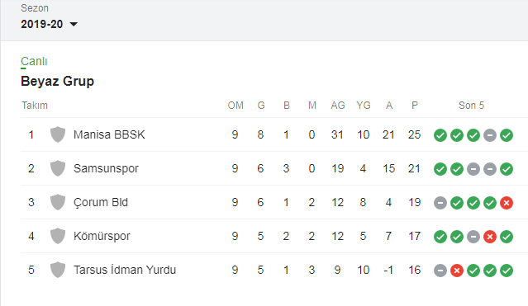
Task: Click Manisa BBSK team shield icon
Action: click(58, 134)
